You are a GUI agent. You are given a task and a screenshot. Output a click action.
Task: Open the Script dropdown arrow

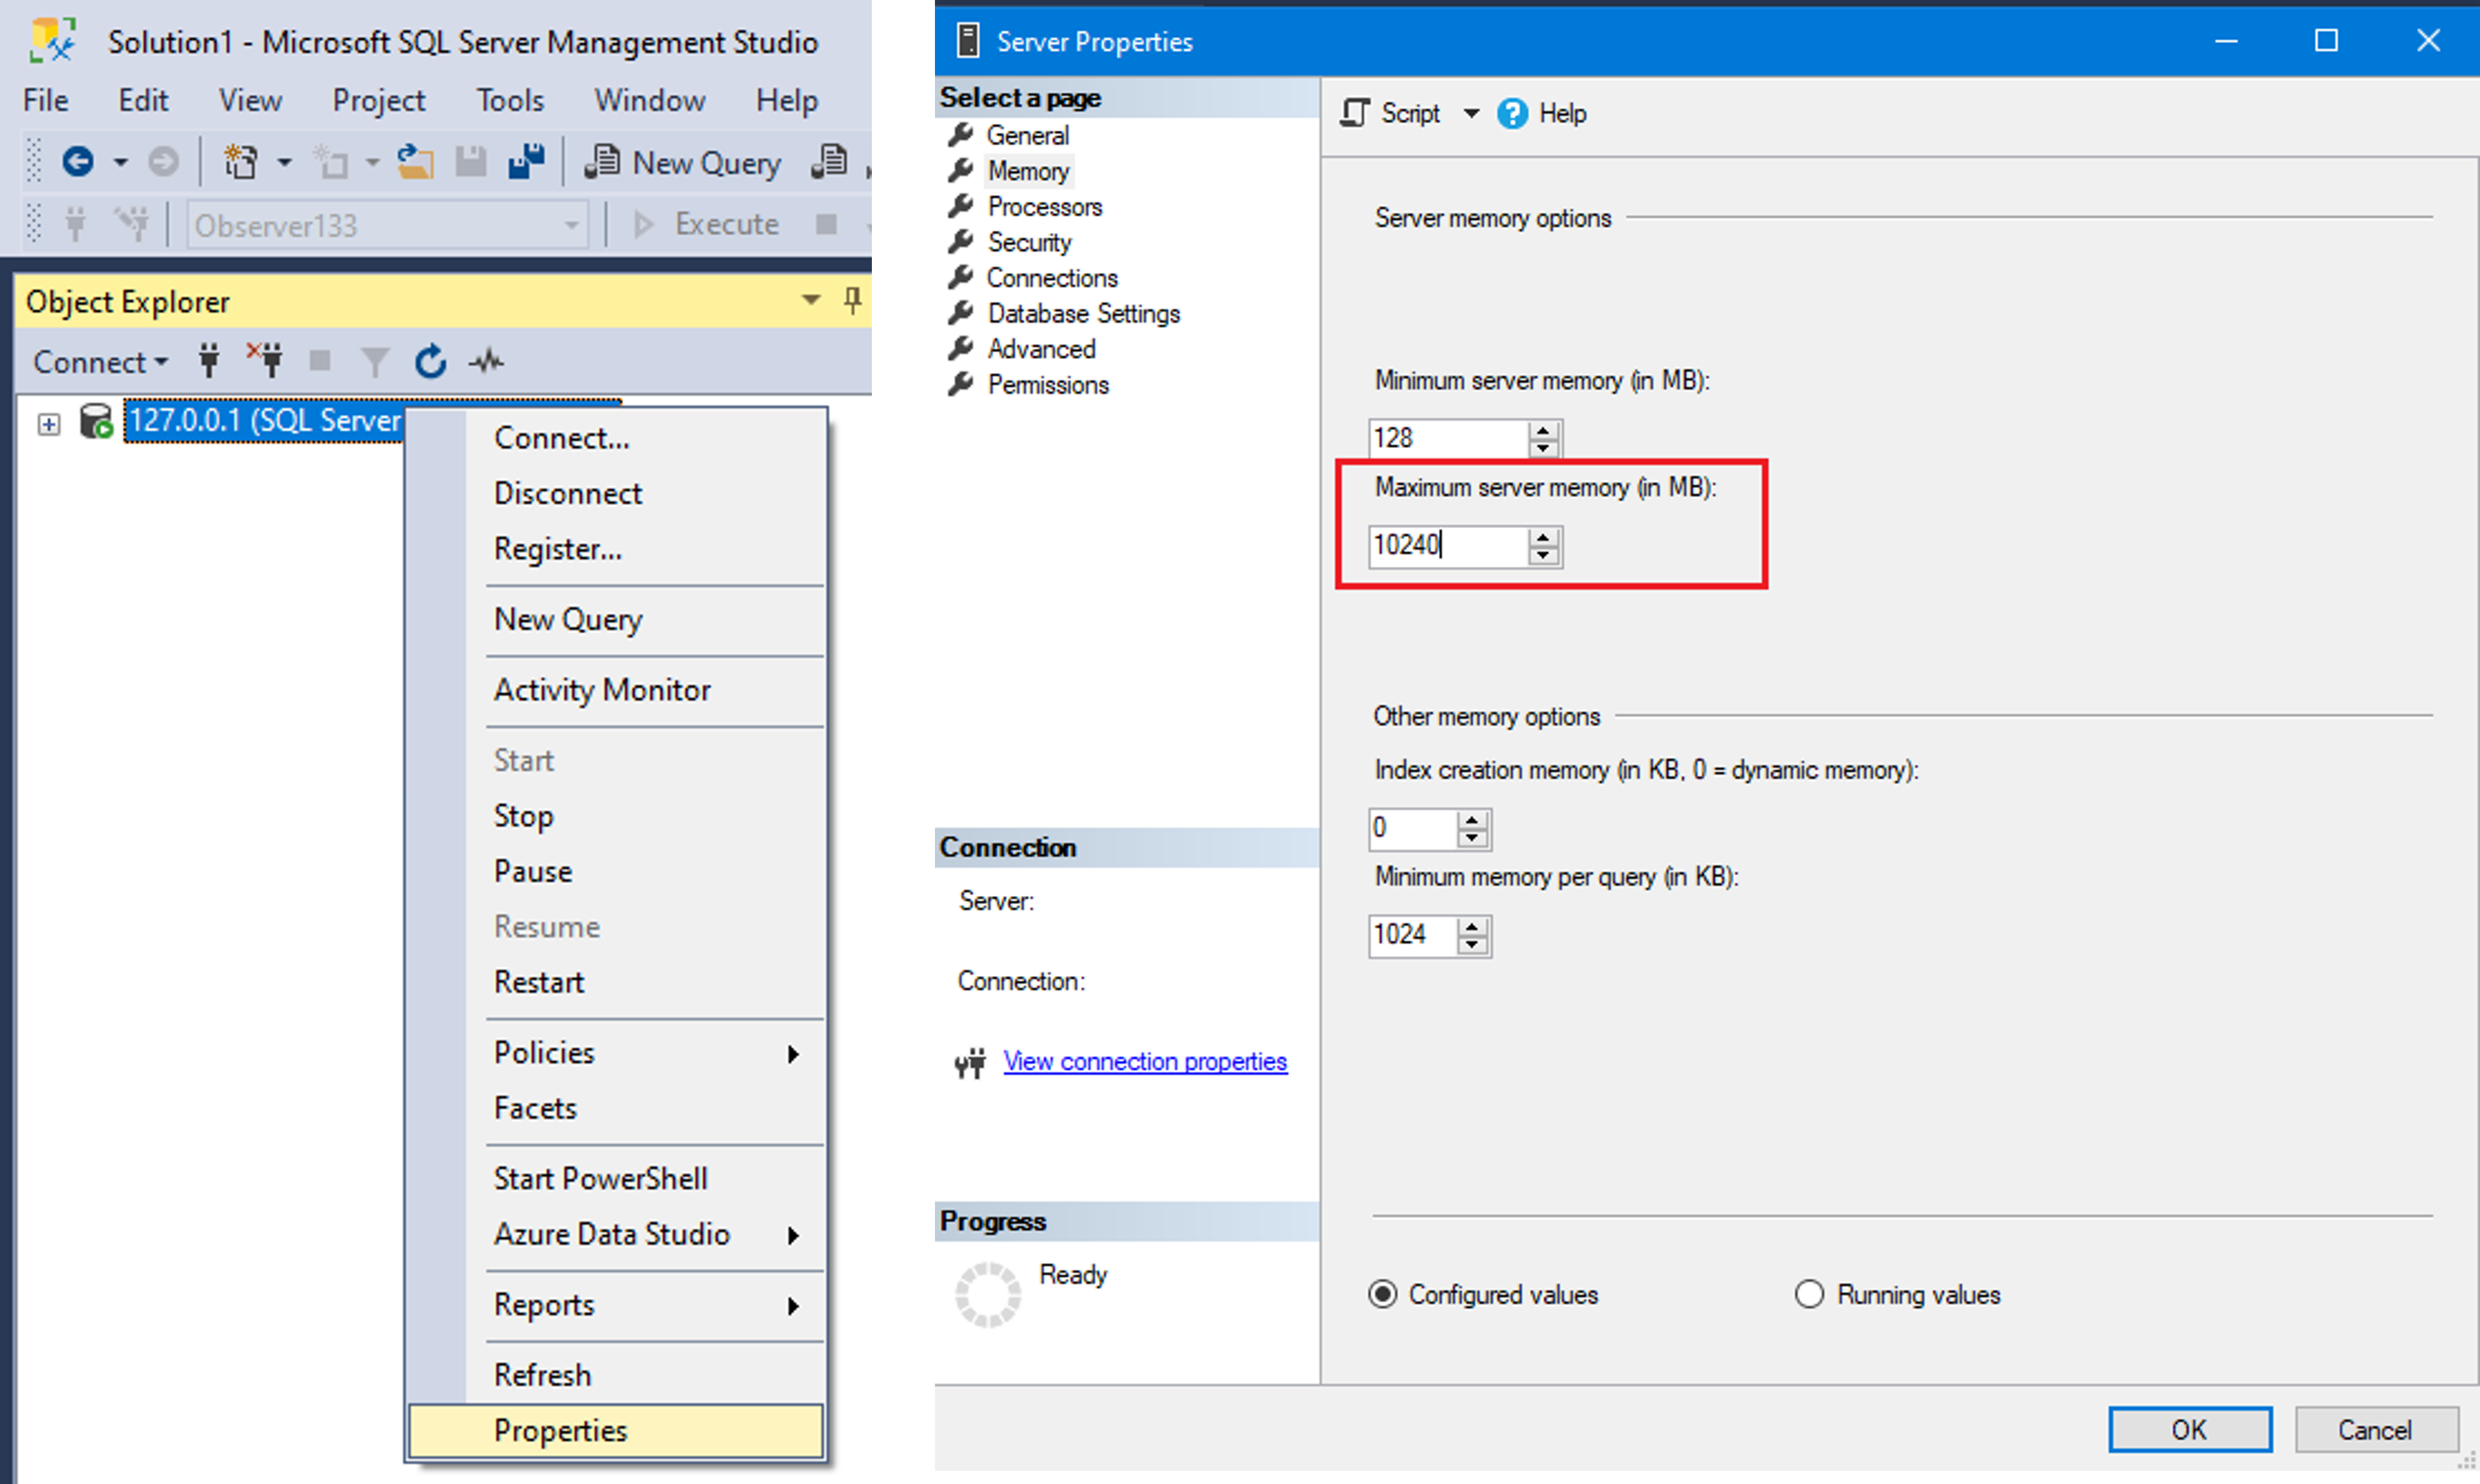coord(1471,113)
